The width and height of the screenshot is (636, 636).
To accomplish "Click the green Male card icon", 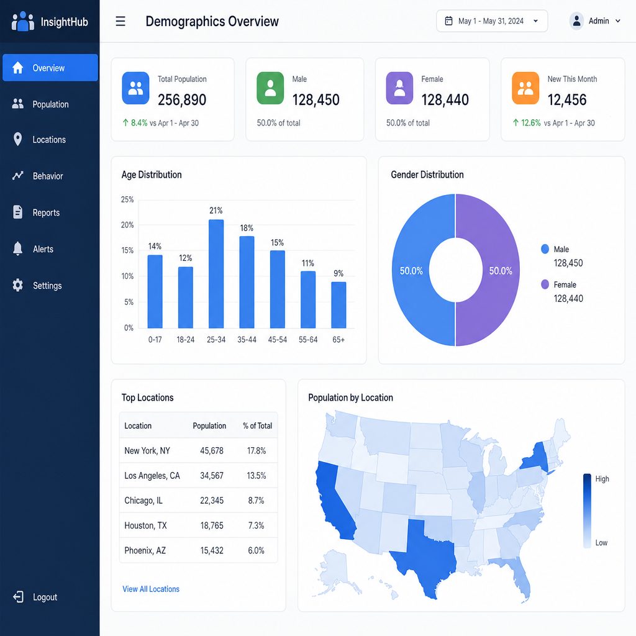I will (270, 88).
